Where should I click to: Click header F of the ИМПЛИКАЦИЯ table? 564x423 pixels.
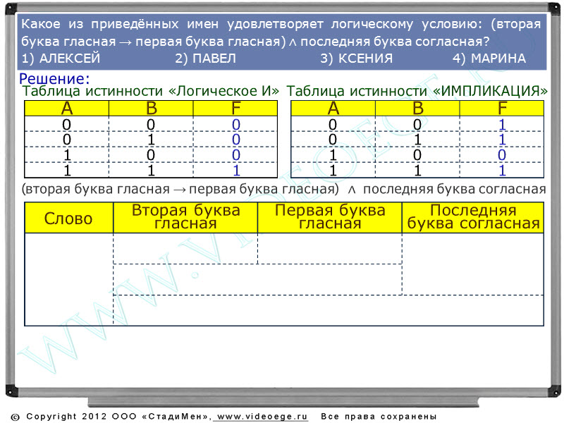pos(502,109)
